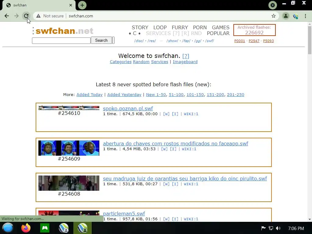The height and width of the screenshot is (234, 312).
Task: Open the Services link under Welcome
Action: pyautogui.click(x=160, y=62)
